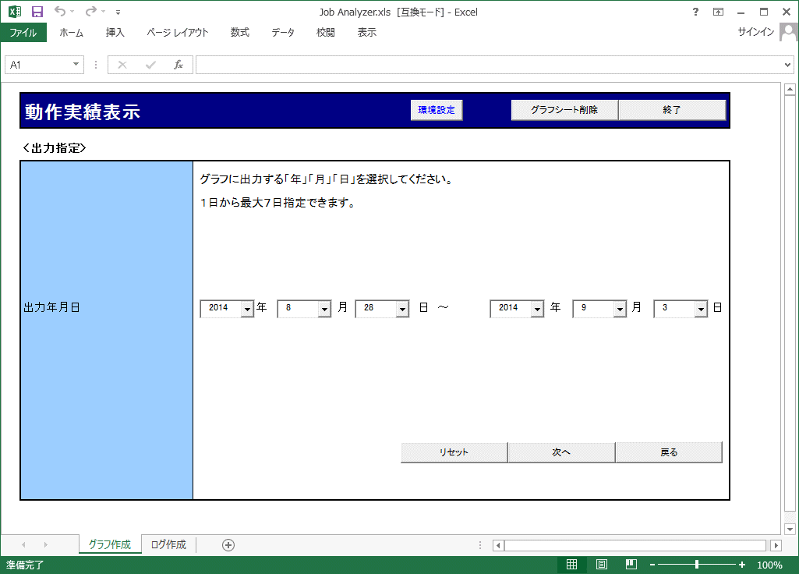Click the 環境設定 button
The width and height of the screenshot is (799, 574).
click(437, 111)
